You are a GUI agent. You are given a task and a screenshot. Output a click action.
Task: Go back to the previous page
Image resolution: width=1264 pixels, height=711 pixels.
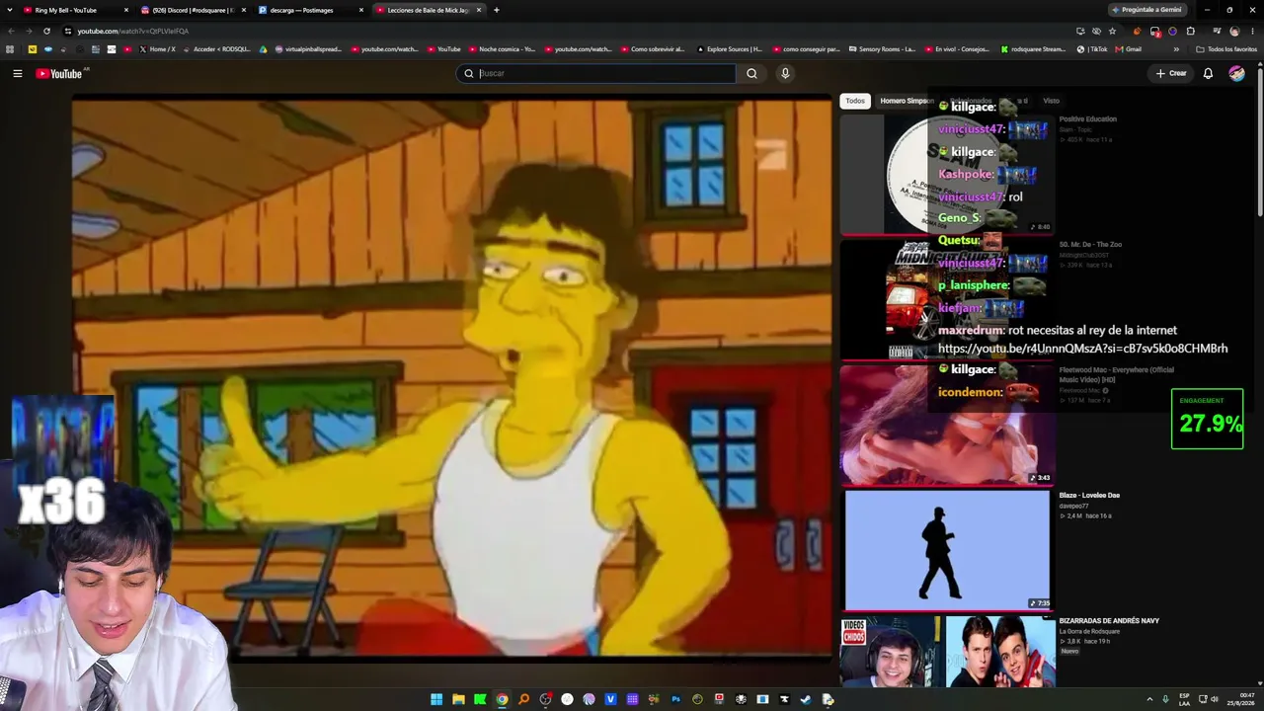[11, 31]
